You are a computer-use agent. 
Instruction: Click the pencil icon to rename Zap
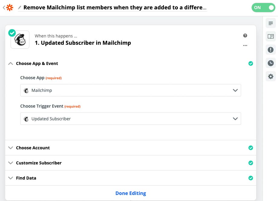click(20, 8)
